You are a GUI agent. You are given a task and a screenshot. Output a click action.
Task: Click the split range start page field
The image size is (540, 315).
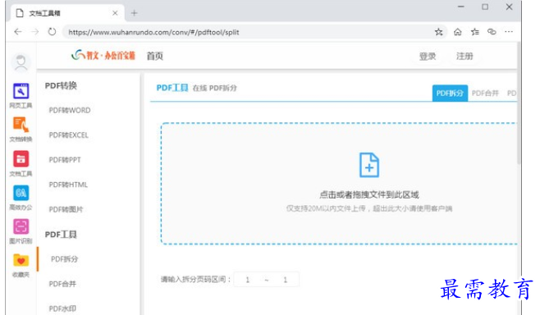coord(247,280)
